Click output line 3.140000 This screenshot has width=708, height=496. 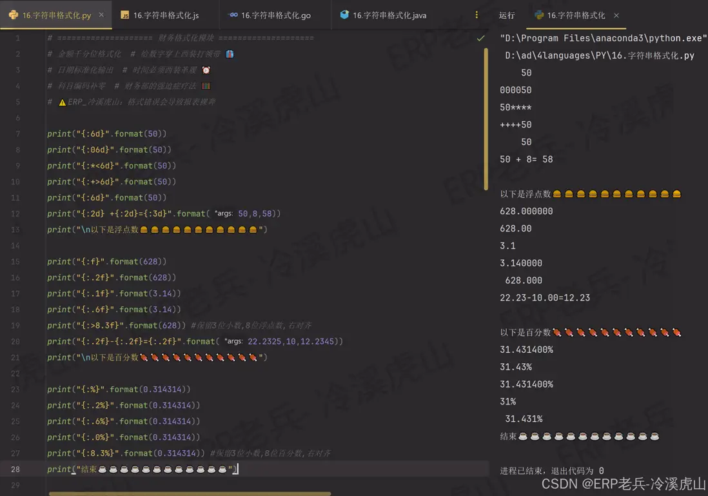coord(521,263)
